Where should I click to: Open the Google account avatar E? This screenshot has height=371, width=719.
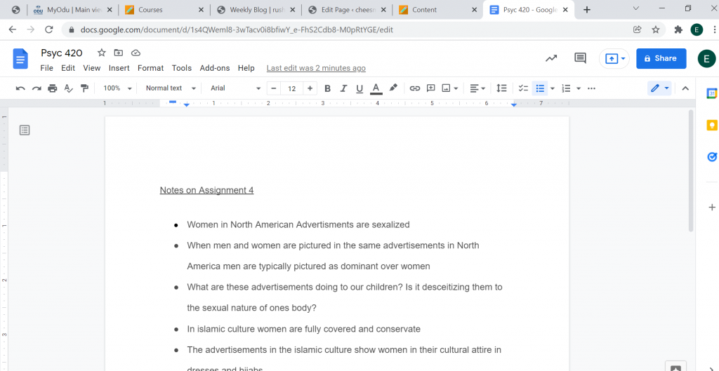click(x=706, y=59)
